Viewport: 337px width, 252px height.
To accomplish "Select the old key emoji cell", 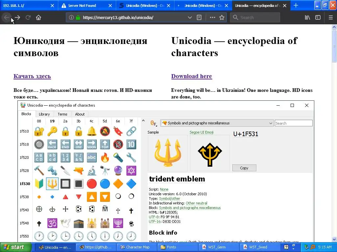I will tap(52, 131).
